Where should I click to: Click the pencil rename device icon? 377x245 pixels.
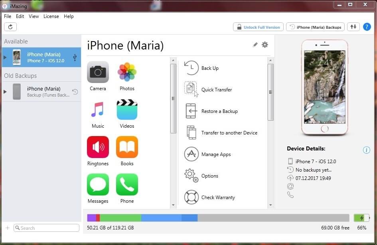[255, 45]
